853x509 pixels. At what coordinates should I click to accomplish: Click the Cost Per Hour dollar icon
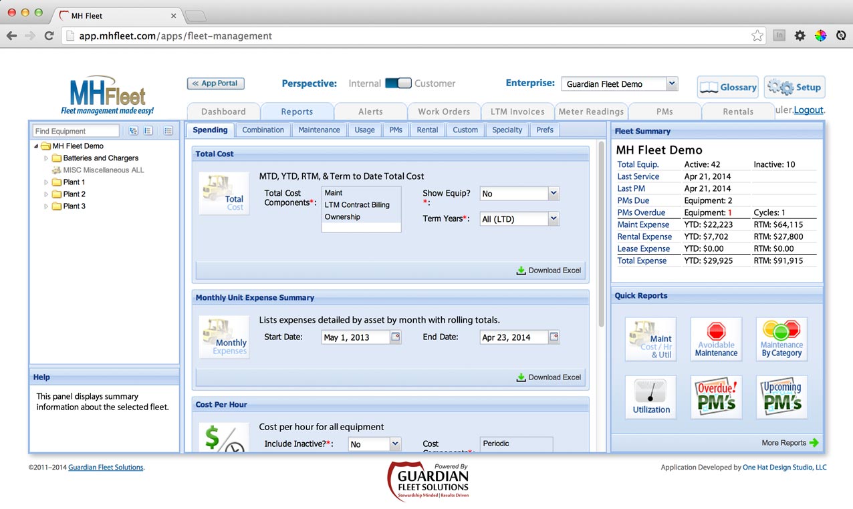coord(224,438)
